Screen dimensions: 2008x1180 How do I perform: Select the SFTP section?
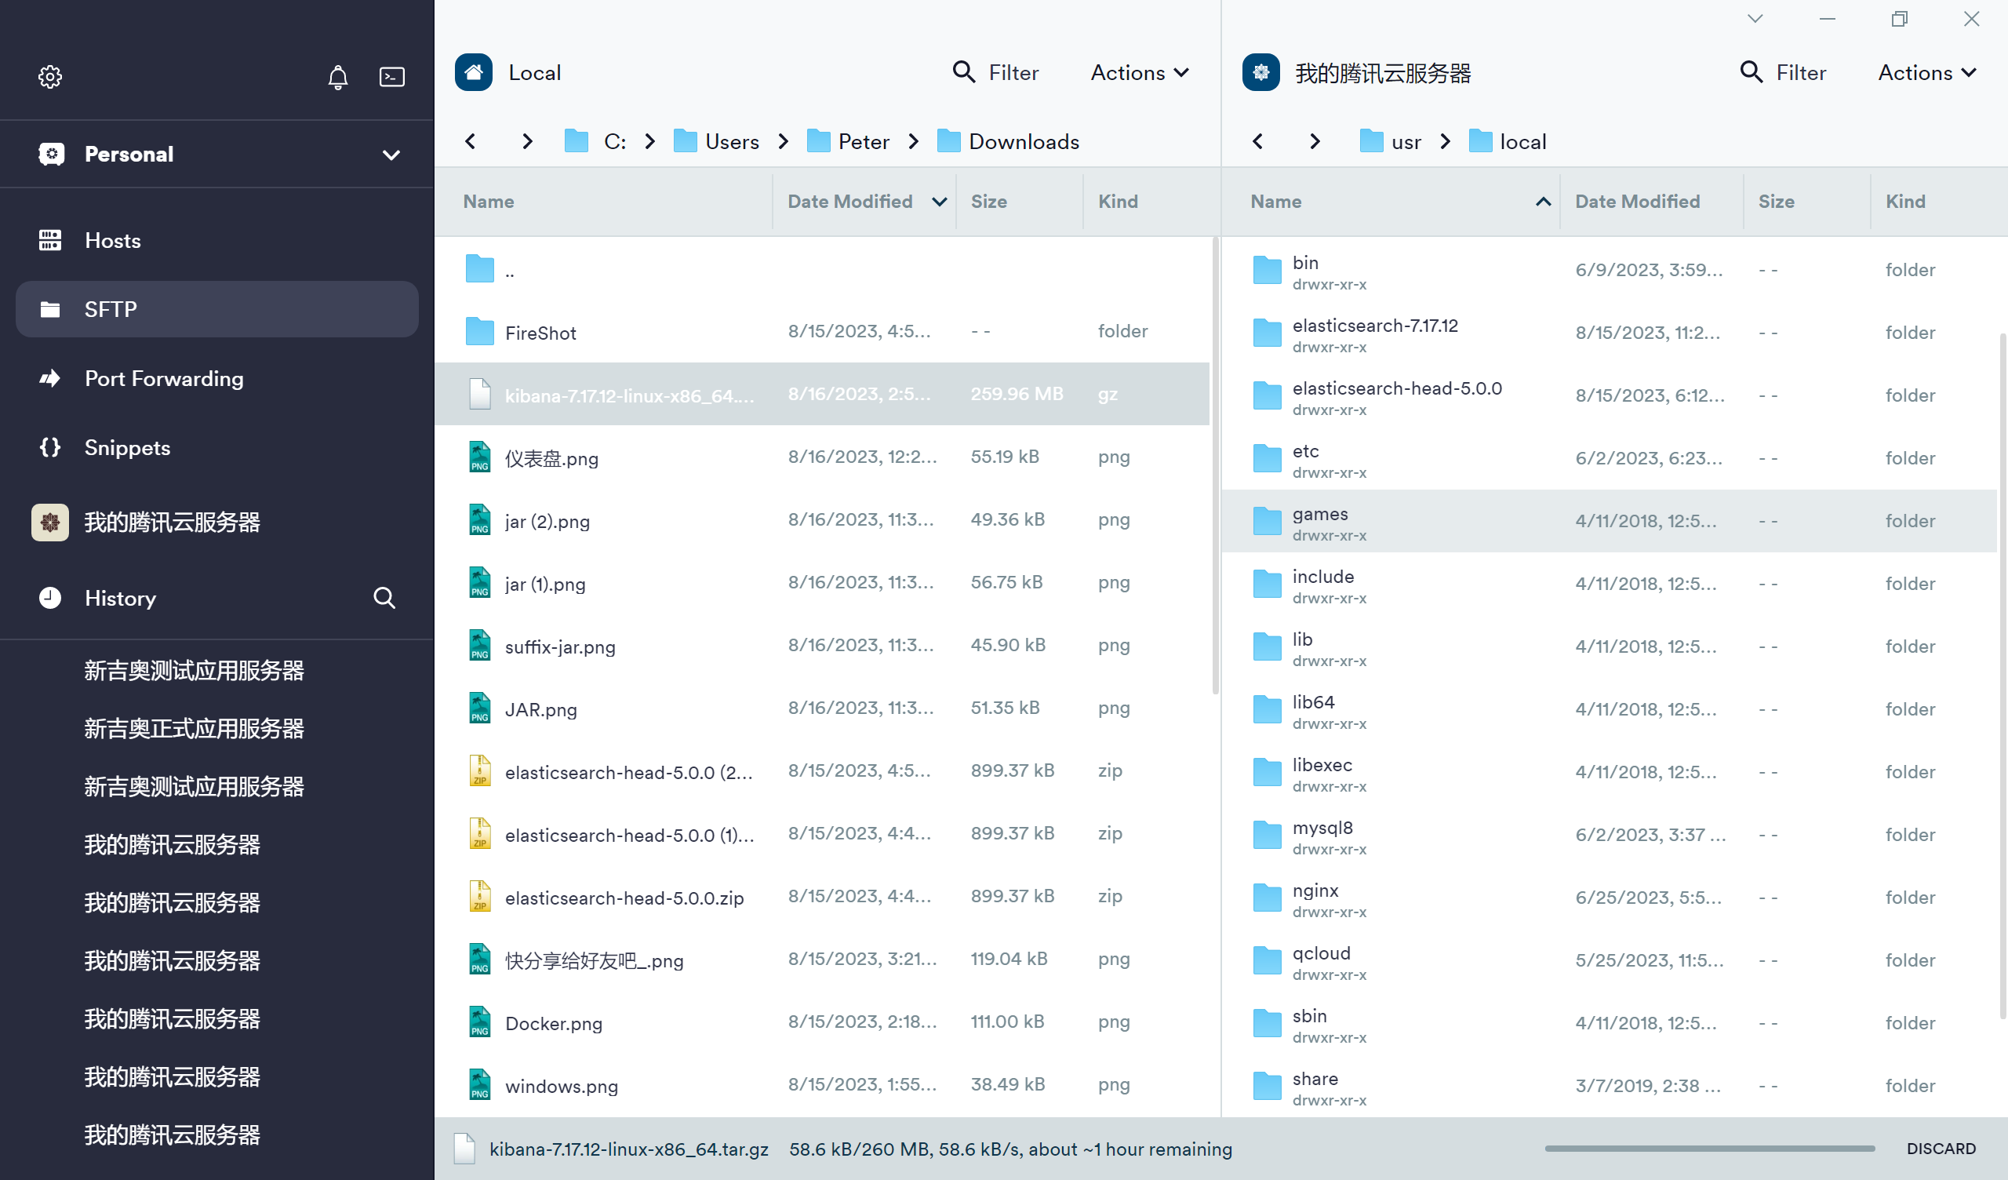tap(216, 308)
